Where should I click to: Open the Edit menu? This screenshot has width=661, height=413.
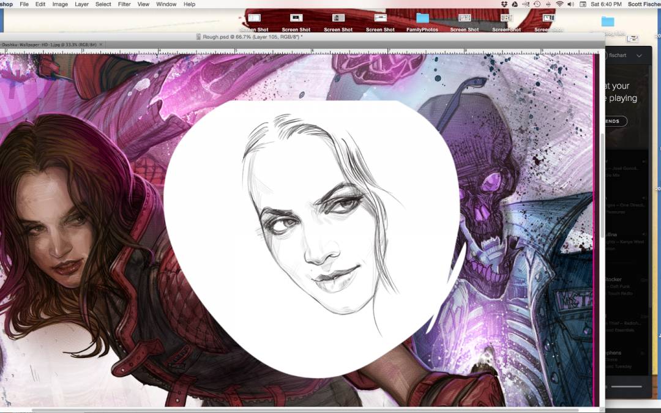[40, 4]
